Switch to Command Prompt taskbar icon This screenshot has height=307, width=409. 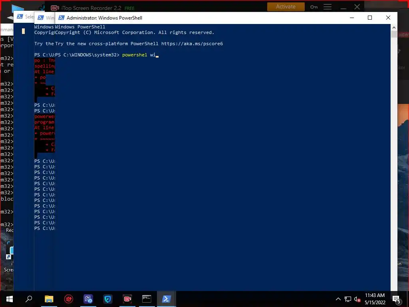(147, 299)
